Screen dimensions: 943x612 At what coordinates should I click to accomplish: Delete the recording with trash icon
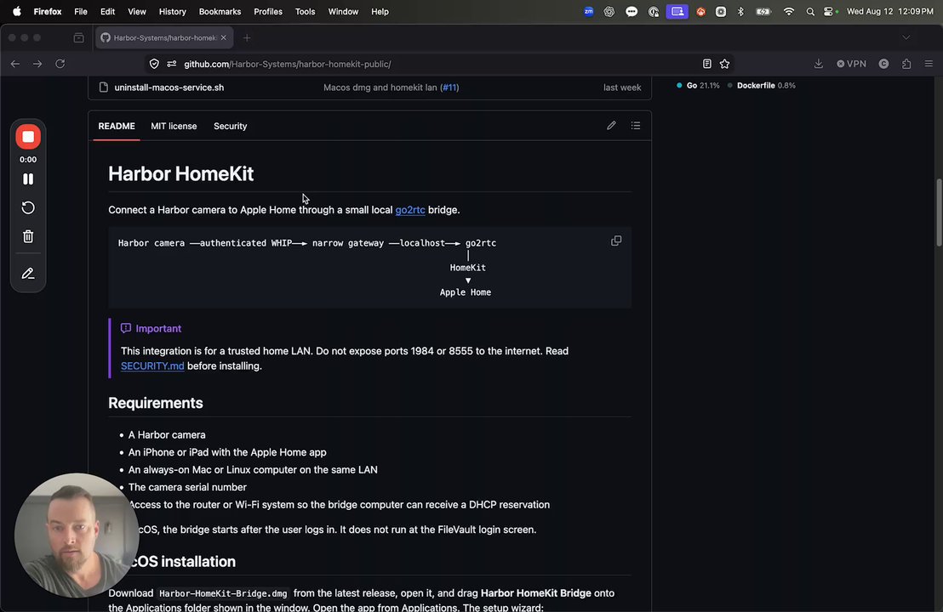(x=28, y=236)
